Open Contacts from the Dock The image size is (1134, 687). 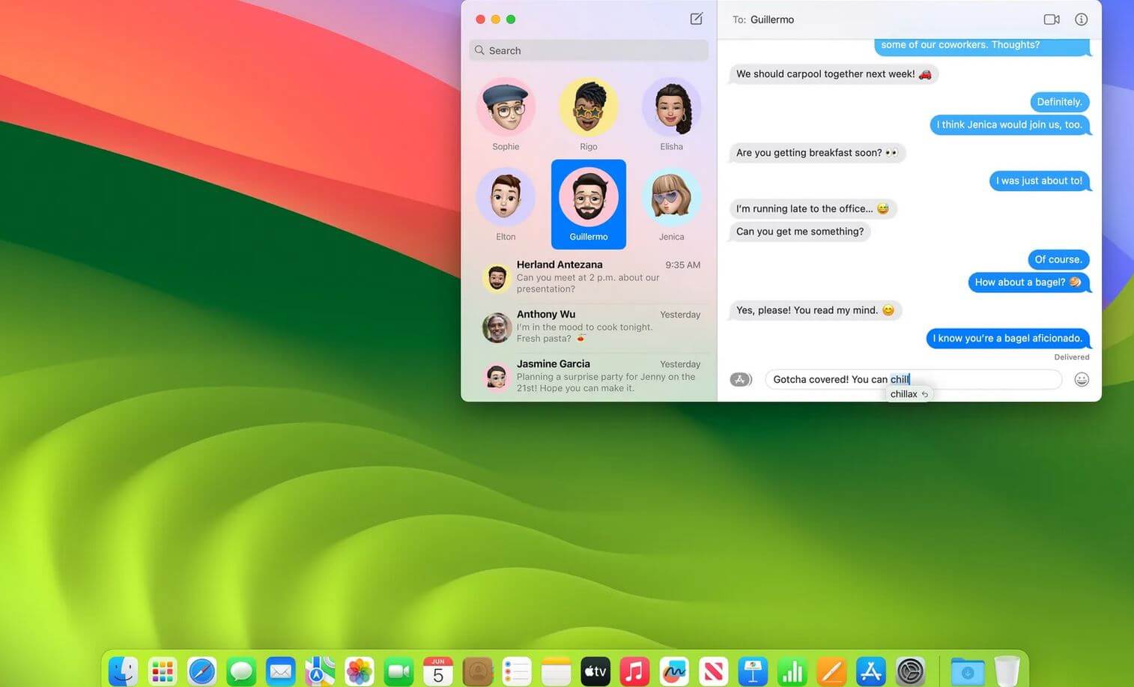[478, 671]
